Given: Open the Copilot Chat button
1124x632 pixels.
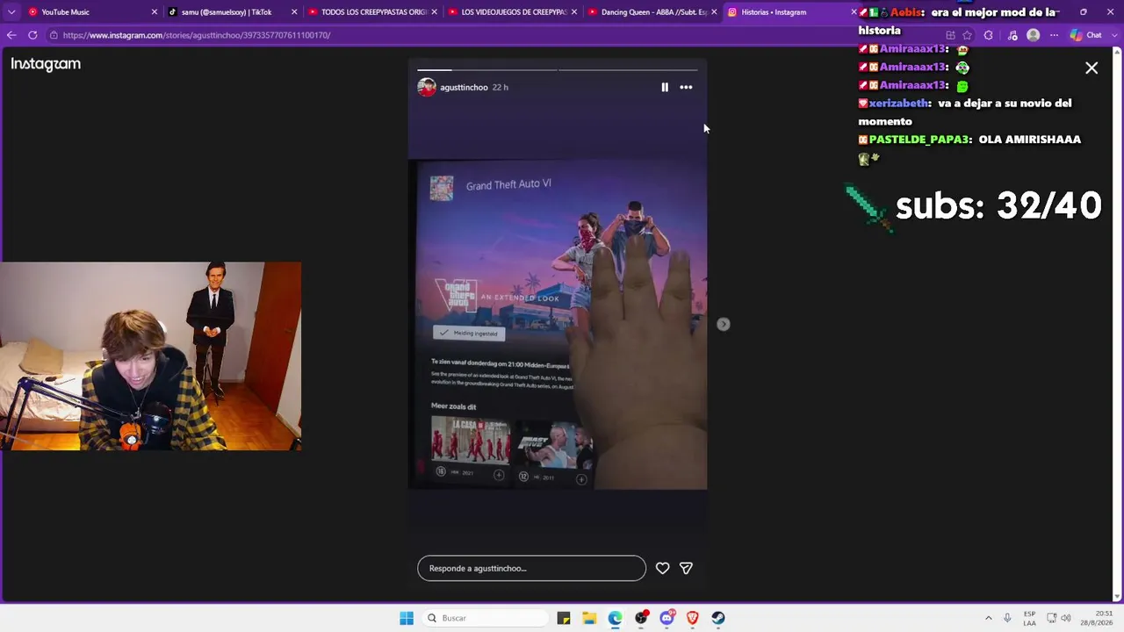Looking at the screenshot, I should point(1086,35).
